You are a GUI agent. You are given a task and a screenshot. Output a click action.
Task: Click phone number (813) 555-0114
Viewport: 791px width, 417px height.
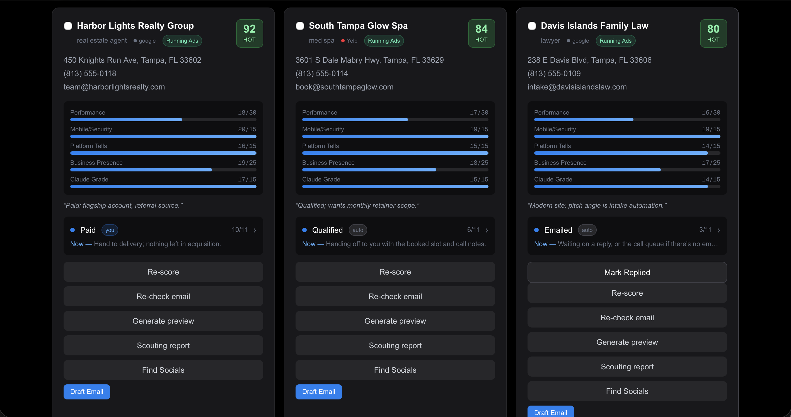click(321, 73)
